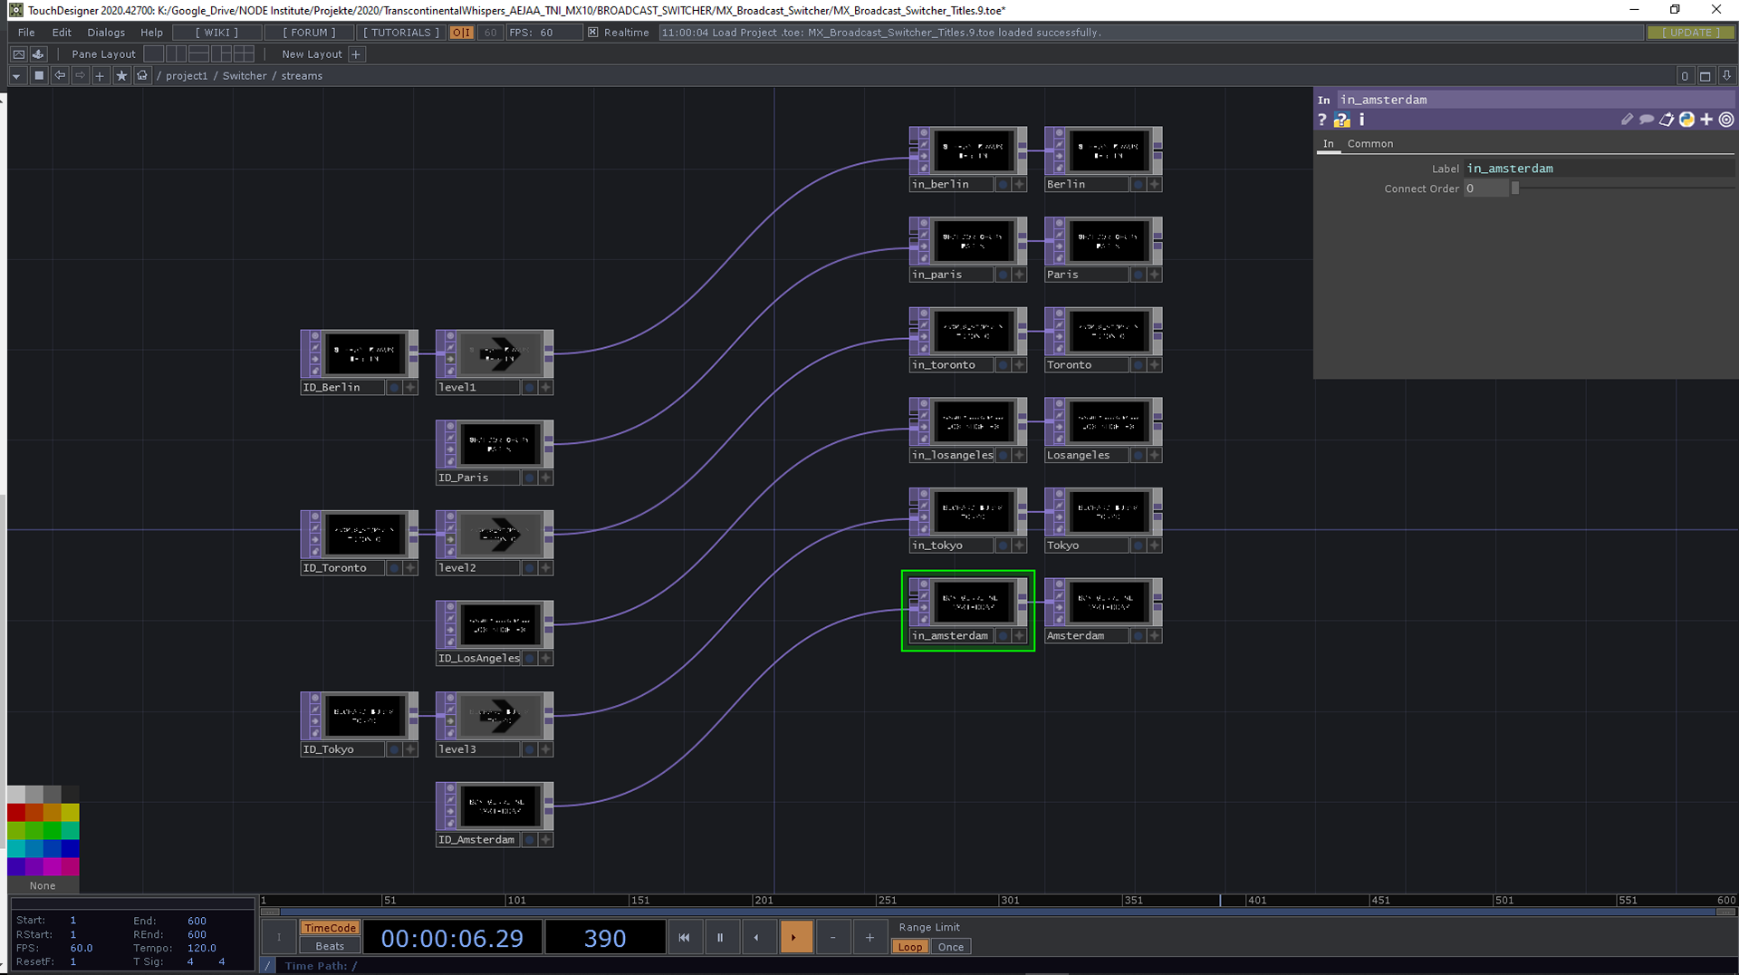Image resolution: width=1739 pixels, height=975 pixels.
Task: Select Loop range limit mode
Action: [x=910, y=947]
